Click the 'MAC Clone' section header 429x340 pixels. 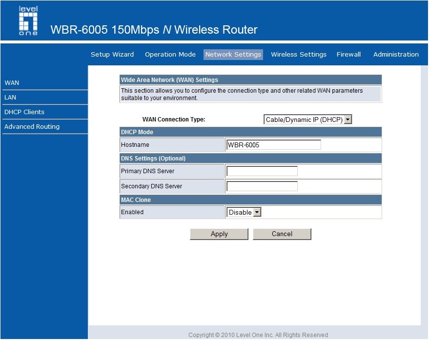[x=136, y=200]
